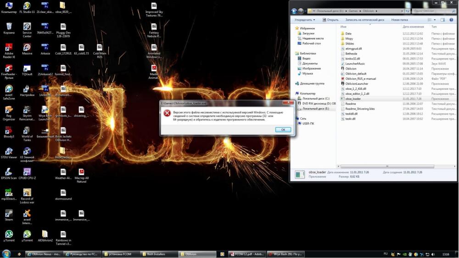Select the Data folder in file list

(x=348, y=33)
